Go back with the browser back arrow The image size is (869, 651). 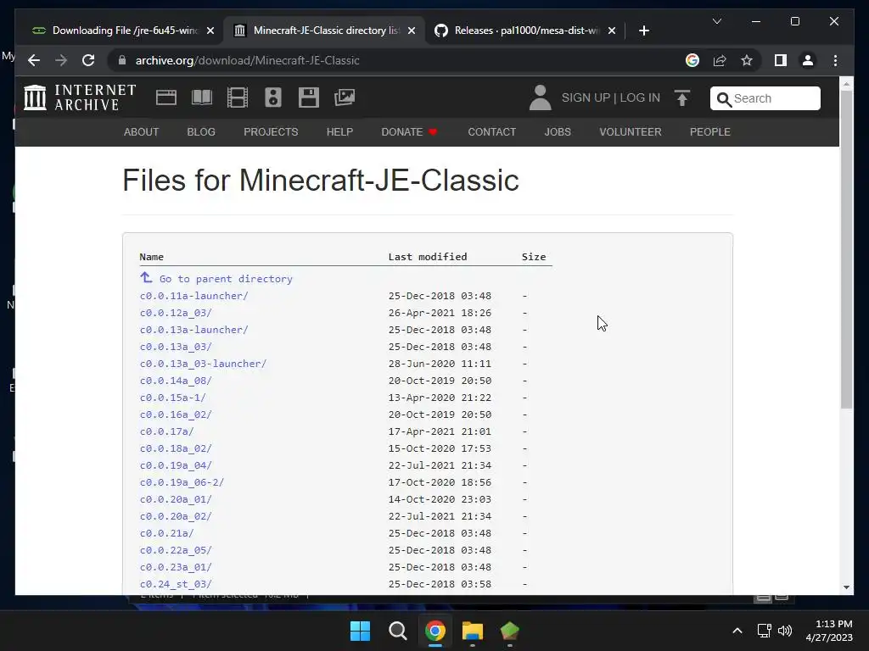(34, 60)
